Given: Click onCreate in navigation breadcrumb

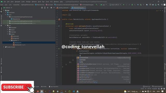Looking at the screenshot, I should tap(49, 5).
